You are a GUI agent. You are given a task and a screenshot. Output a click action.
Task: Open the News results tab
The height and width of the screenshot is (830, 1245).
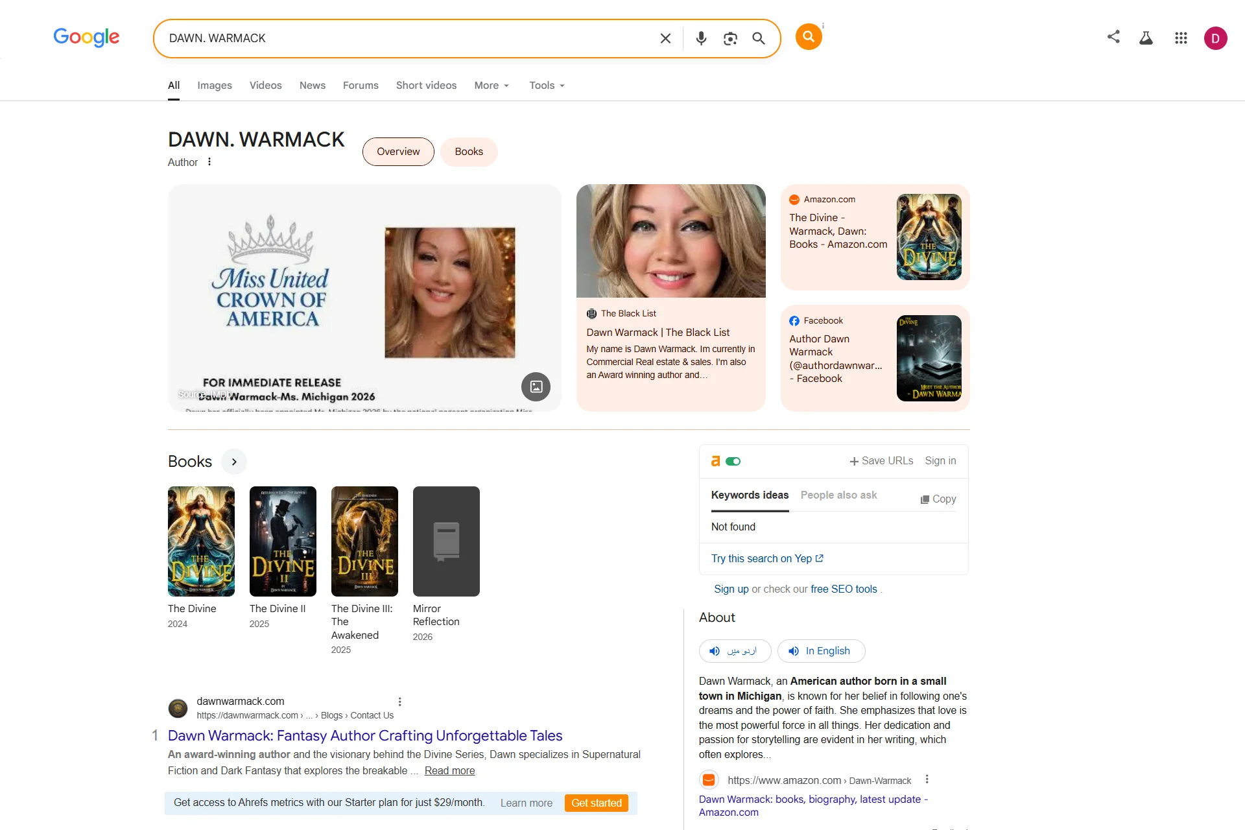coord(313,86)
